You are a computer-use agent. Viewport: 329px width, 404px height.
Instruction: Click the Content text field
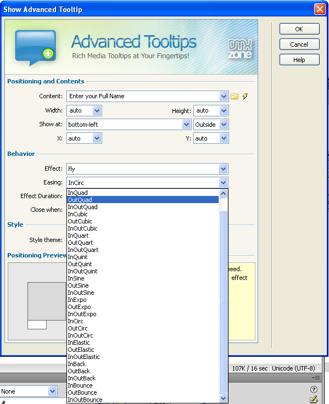[143, 97]
